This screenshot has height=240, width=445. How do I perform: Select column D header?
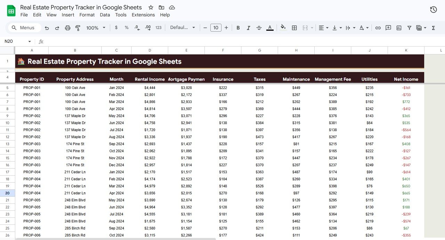point(149,50)
